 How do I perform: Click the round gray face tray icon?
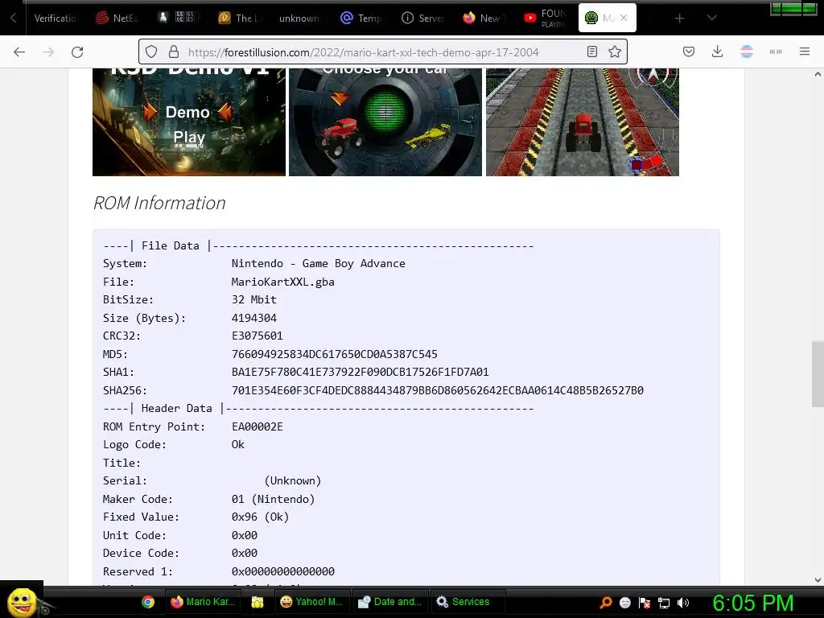coord(624,603)
